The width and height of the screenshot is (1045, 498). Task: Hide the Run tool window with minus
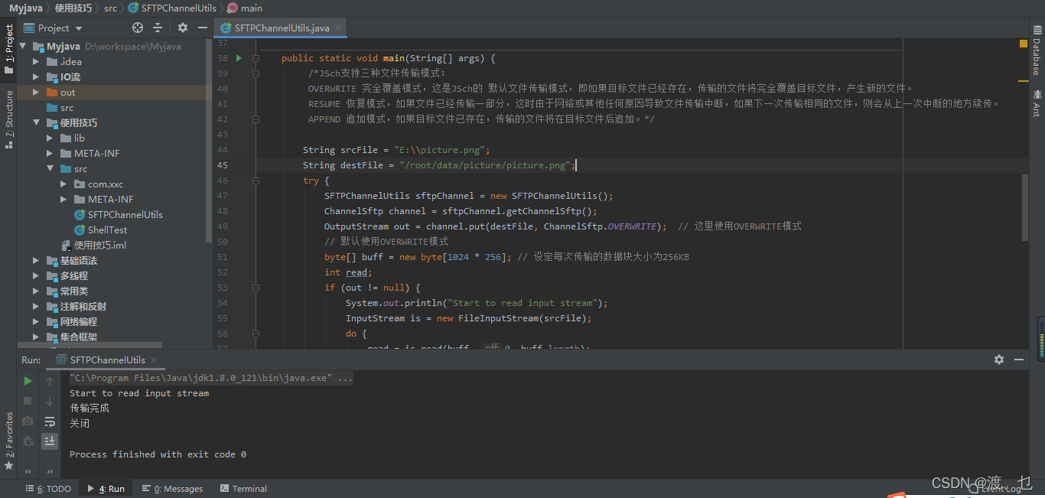[1019, 360]
